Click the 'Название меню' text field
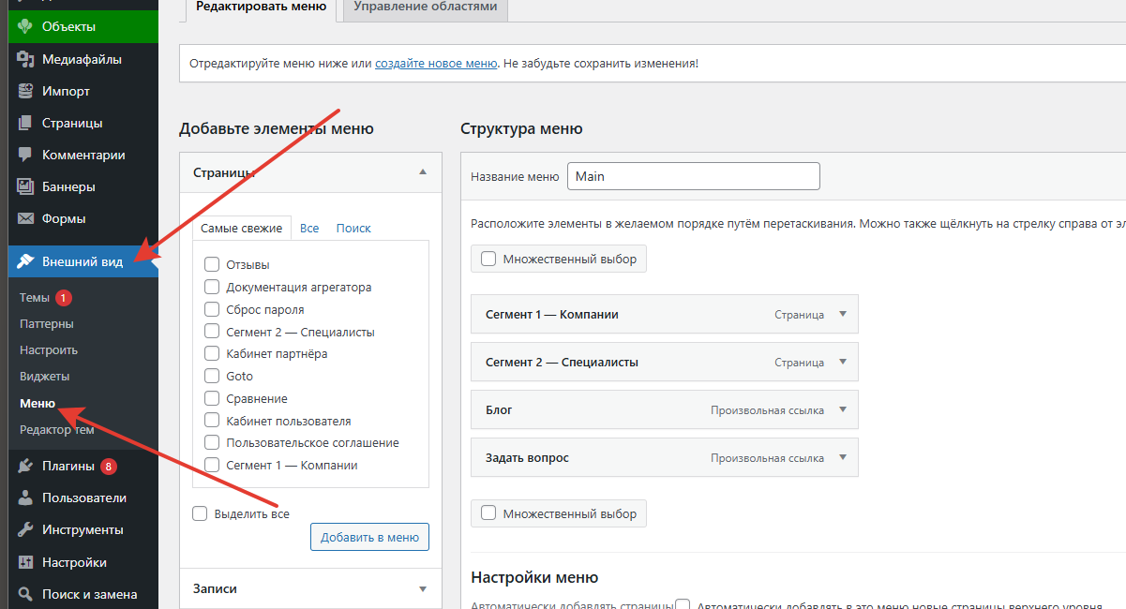Screen dimensions: 1126x609 (x=693, y=176)
